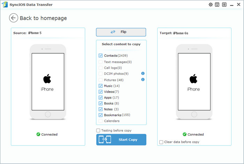
Task: Uncheck the Books checkbox
Action: pos(100,103)
